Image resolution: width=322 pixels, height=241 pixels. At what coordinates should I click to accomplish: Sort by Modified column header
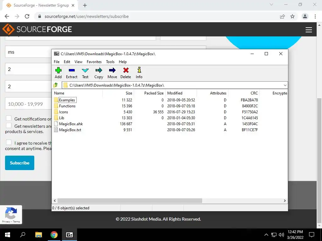tap(181, 93)
